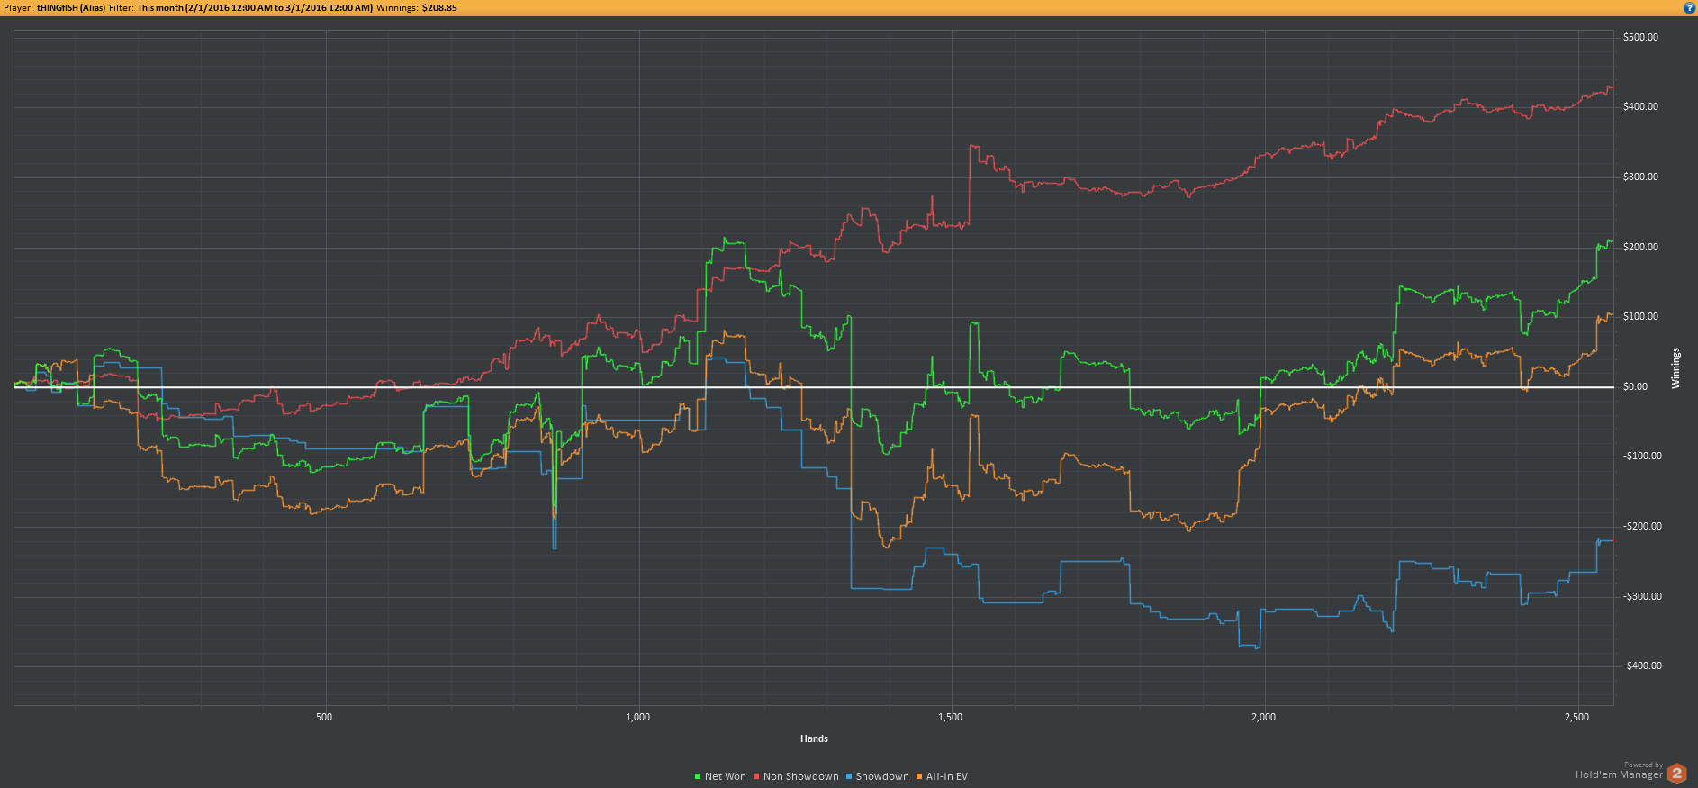The width and height of the screenshot is (1698, 788).
Task: Click the "1,500" hands axis label
Action: coord(950,717)
